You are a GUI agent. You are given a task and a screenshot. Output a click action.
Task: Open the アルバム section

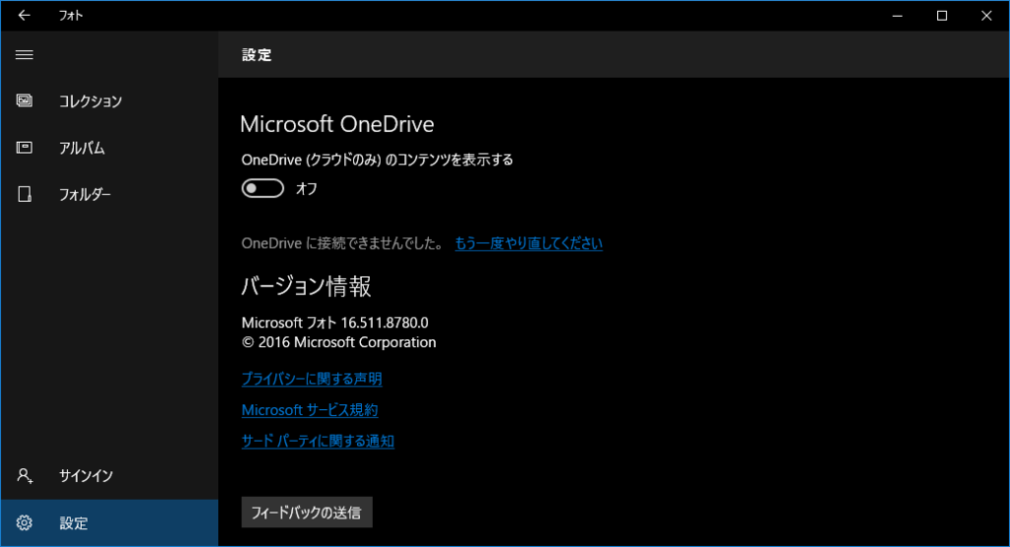pos(109,148)
